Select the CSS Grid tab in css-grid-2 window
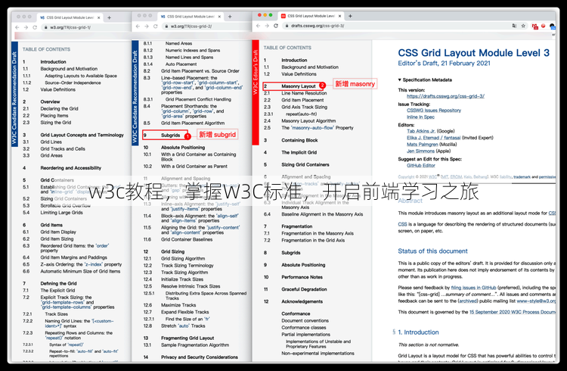Image resolution: width=567 pixels, height=371 pixels. pyautogui.click(x=191, y=17)
